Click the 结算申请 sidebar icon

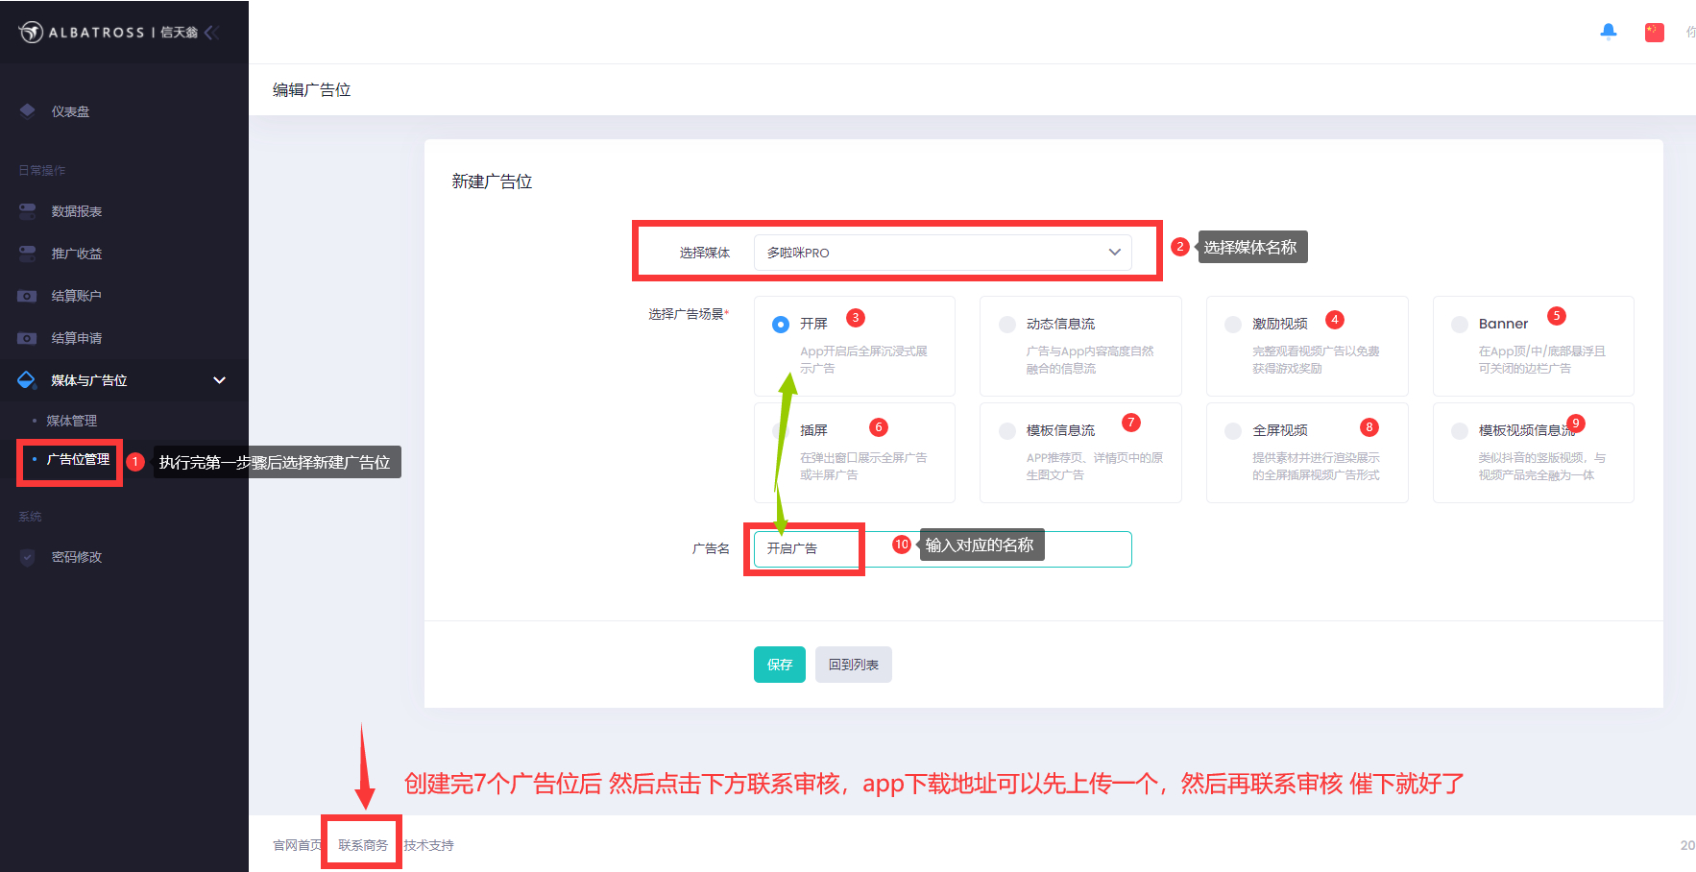click(28, 337)
